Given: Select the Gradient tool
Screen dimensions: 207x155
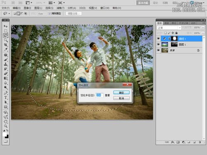Looking at the screenshot, I should click(x=5, y=78).
